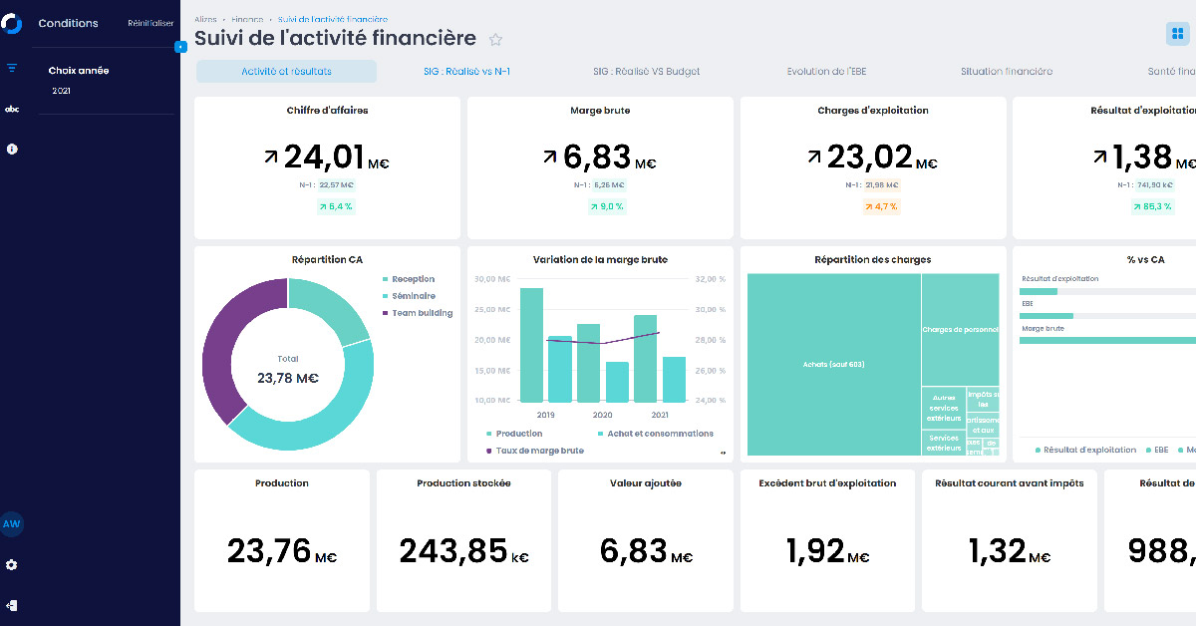Toggle the Séminaire legend entry
The height and width of the screenshot is (626, 1196).
409,296
